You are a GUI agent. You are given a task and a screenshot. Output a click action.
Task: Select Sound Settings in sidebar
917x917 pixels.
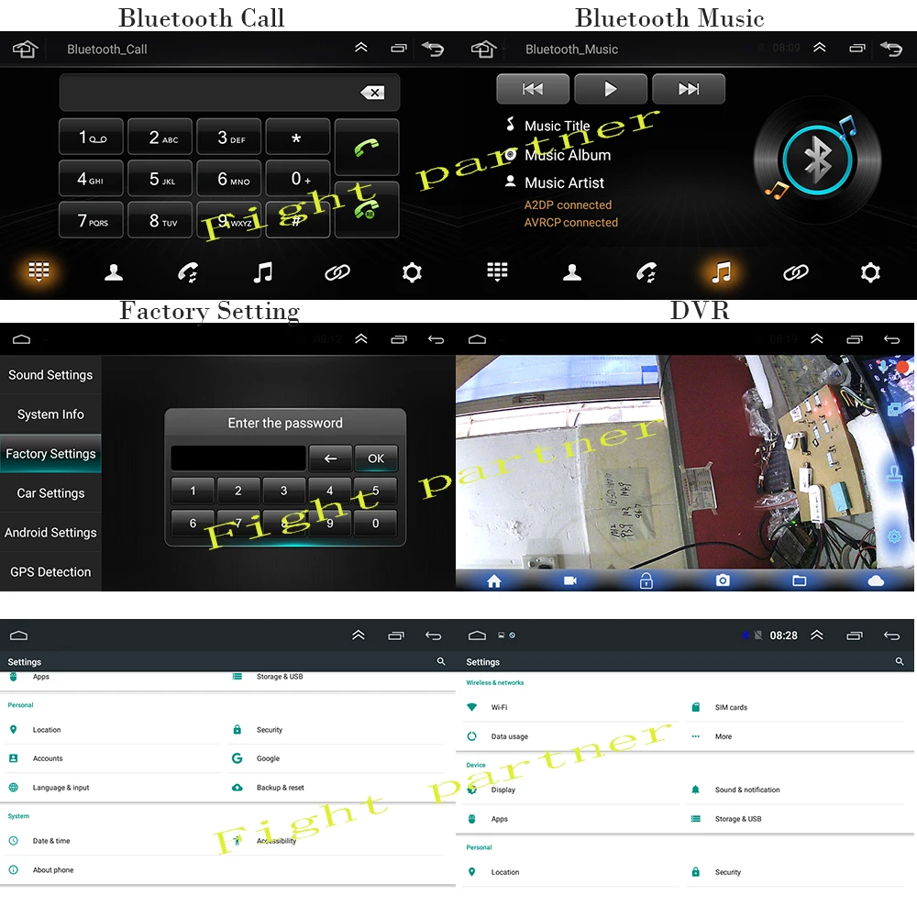pos(50,375)
